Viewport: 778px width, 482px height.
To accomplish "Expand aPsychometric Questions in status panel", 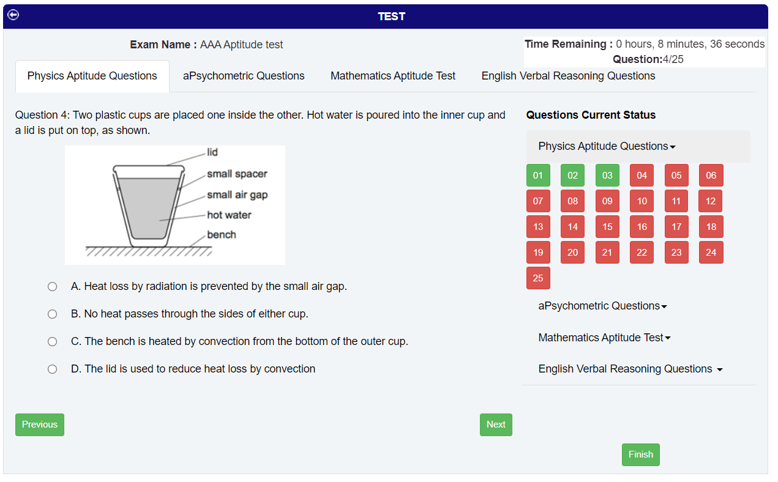I will pyautogui.click(x=602, y=306).
